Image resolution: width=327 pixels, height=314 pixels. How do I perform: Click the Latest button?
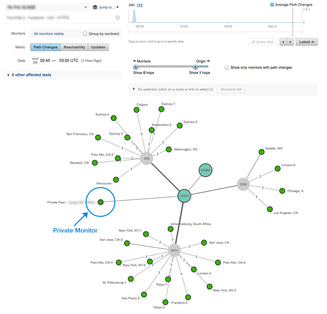[306, 42]
